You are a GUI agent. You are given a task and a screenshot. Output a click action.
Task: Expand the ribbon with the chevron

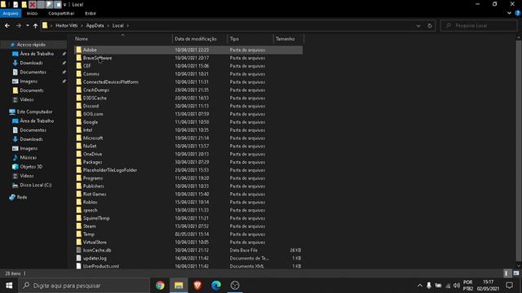click(509, 13)
